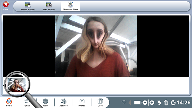Image resolution: width=192 pixels, height=108 pixels.
Task: Toggle the speaker mute icon
Action: click(x=130, y=103)
